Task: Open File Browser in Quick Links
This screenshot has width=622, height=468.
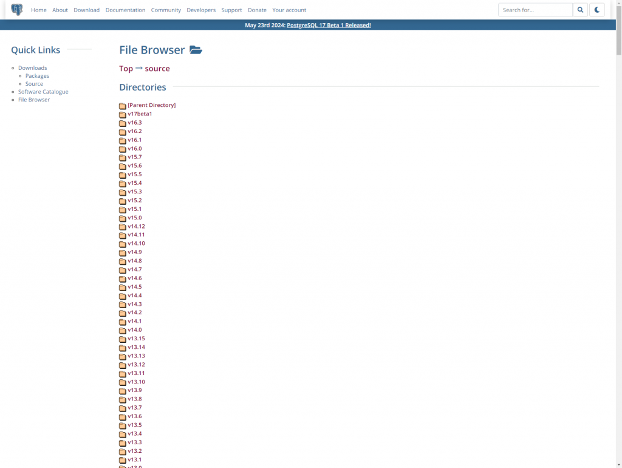Action: [34, 100]
